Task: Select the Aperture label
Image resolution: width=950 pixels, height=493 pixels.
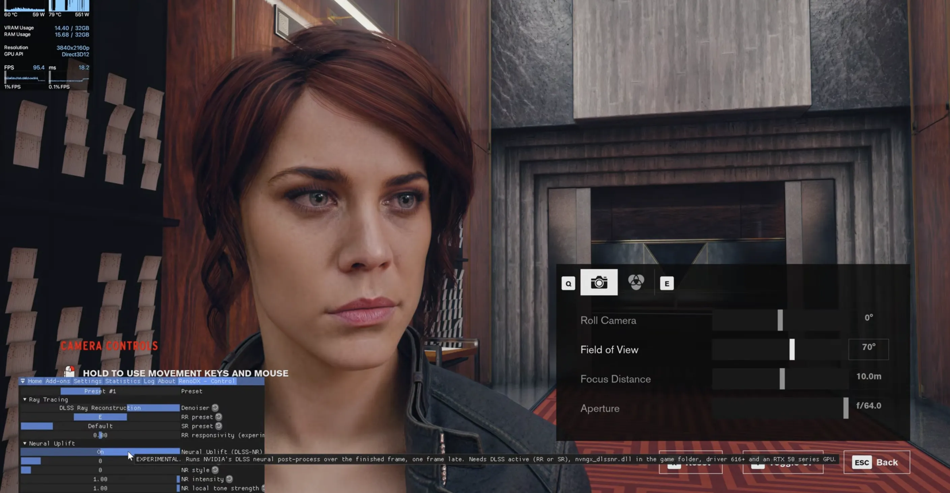Action: [x=600, y=408]
